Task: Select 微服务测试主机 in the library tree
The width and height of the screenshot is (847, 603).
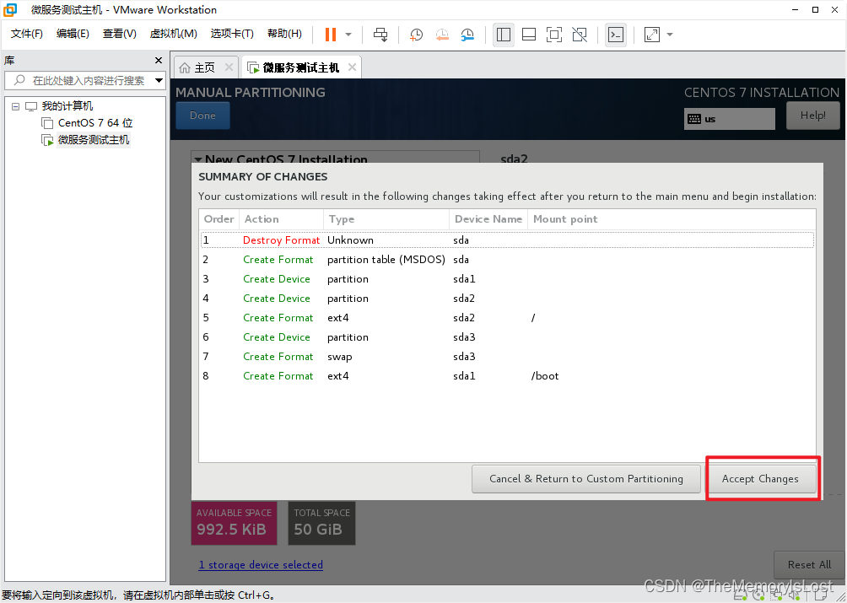Action: click(x=94, y=140)
